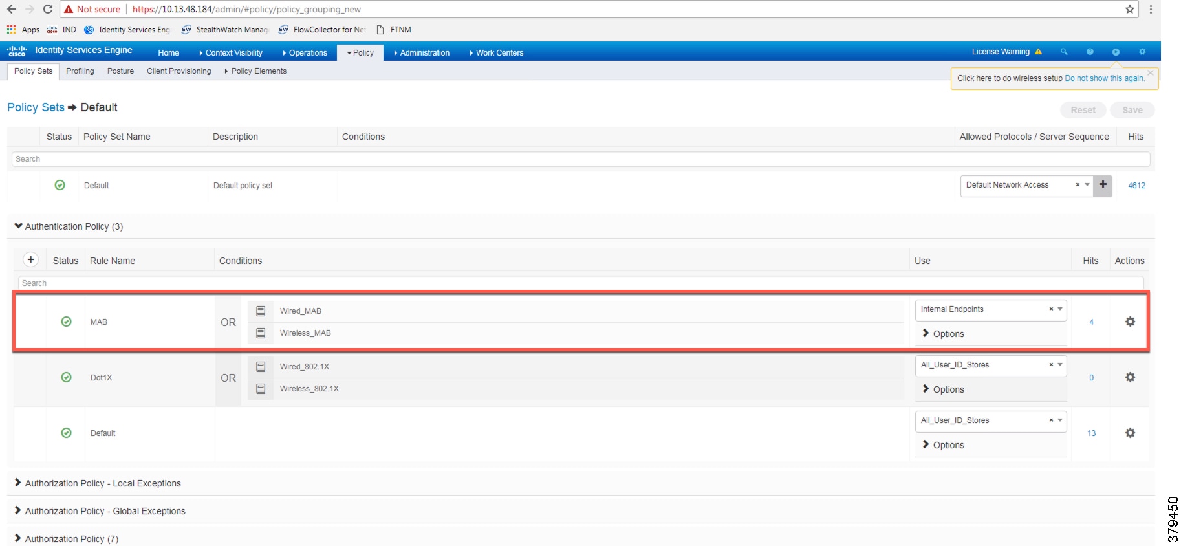Toggle status of Default policy set
This screenshot has height=546, width=1181.
tap(60, 185)
